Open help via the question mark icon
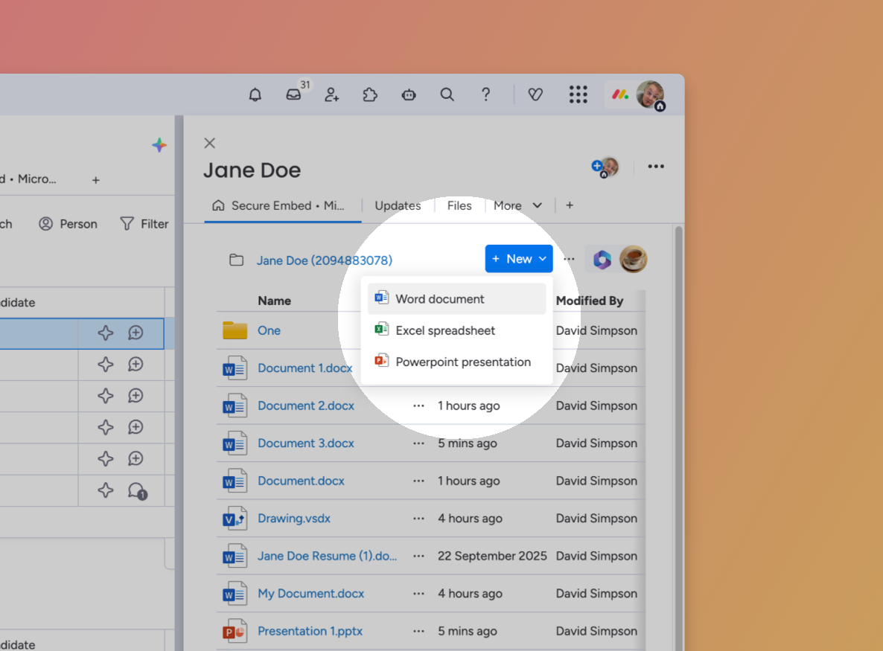This screenshot has width=883, height=651. 485,95
